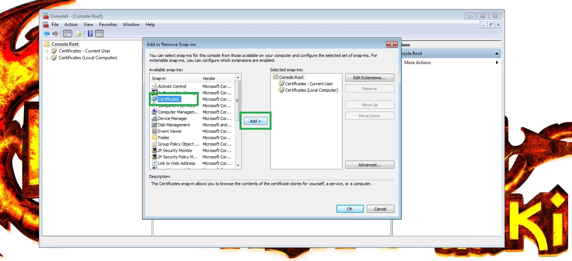
Task: Click the Device Manager snap-in icon
Action: [x=155, y=118]
